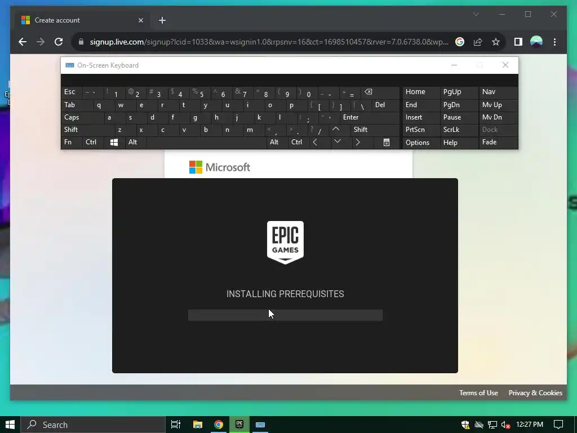
Task: Click Home key on On-Screen Keyboard
Action: tap(421, 92)
